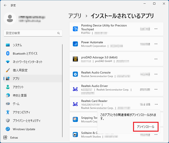Select Bluetooth とデバイス in sidebar

(x=33, y=53)
